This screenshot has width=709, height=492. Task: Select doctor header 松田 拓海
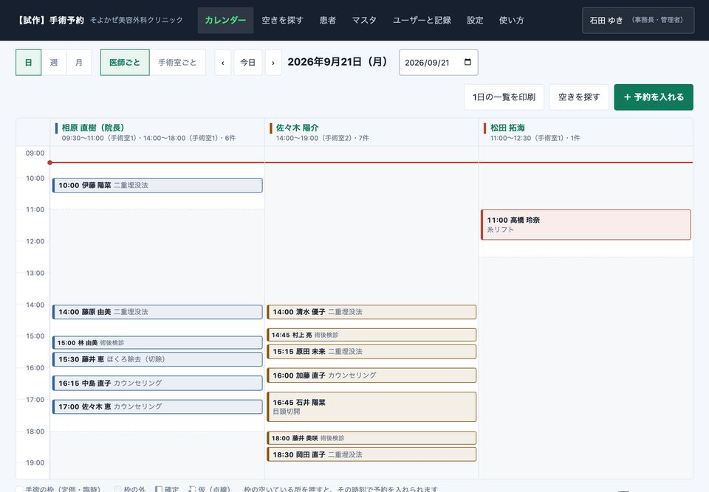coord(508,128)
